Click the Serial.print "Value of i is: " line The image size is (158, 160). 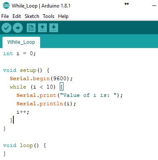(69, 95)
